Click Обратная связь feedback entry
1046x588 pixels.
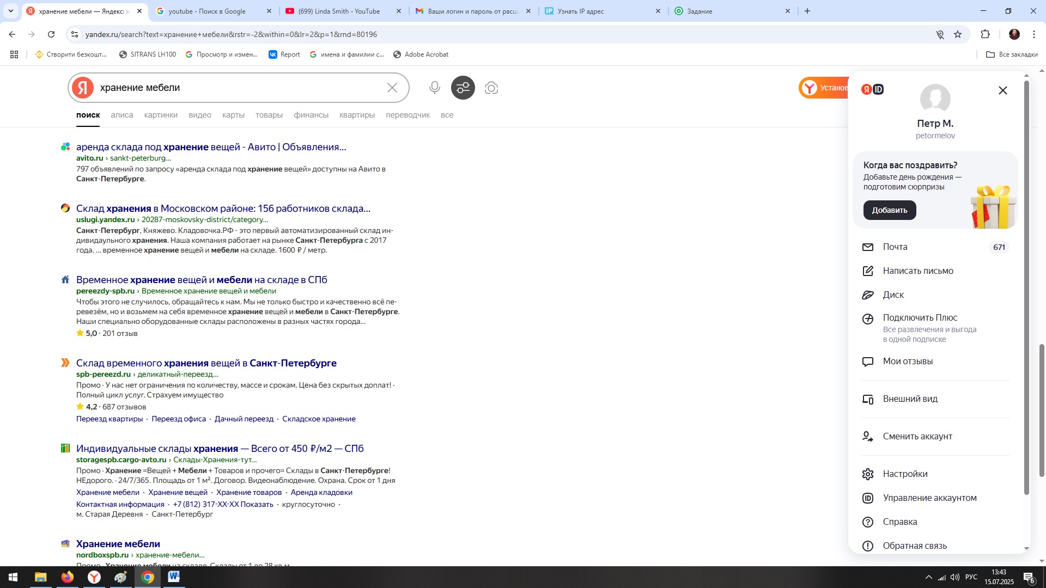coord(935,546)
